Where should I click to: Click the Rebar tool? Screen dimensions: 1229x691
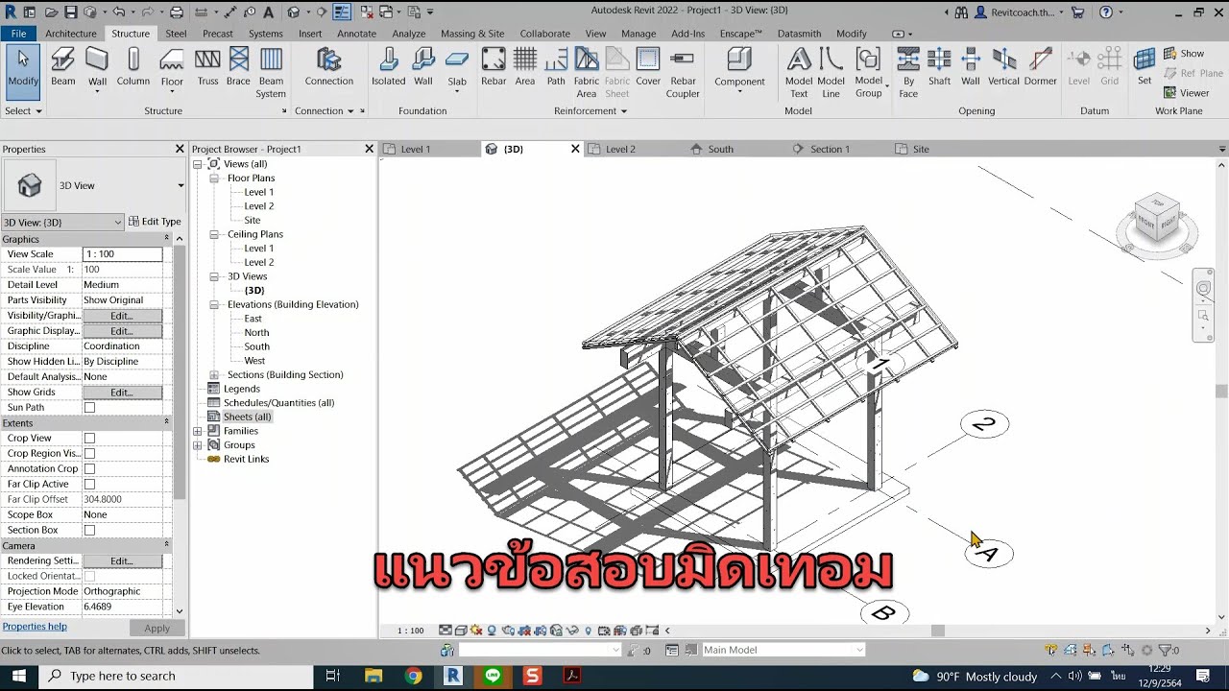point(494,68)
